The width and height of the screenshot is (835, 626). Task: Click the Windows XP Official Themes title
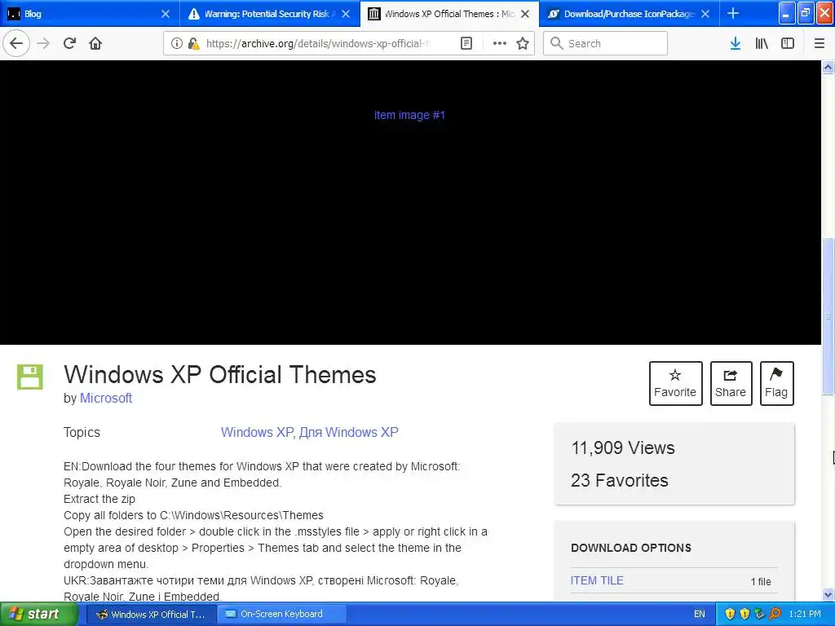[220, 375]
